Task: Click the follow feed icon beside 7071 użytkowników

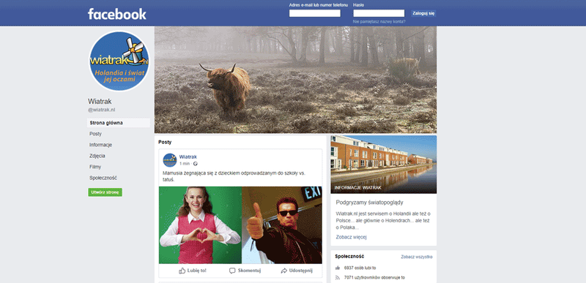Action: click(x=338, y=277)
